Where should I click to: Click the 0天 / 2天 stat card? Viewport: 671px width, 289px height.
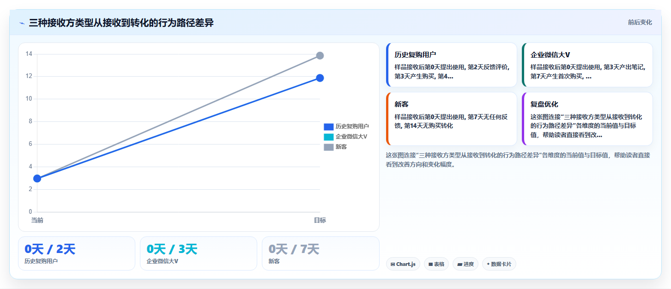pos(77,253)
